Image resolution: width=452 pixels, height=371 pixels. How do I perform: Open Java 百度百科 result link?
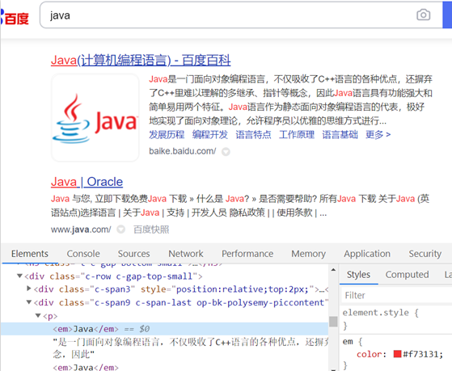[141, 61]
